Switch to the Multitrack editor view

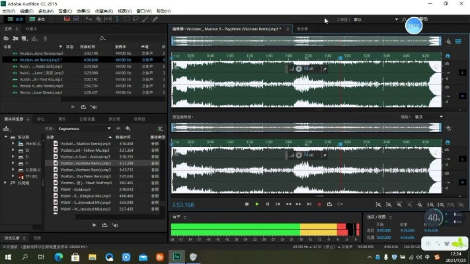tap(37, 19)
